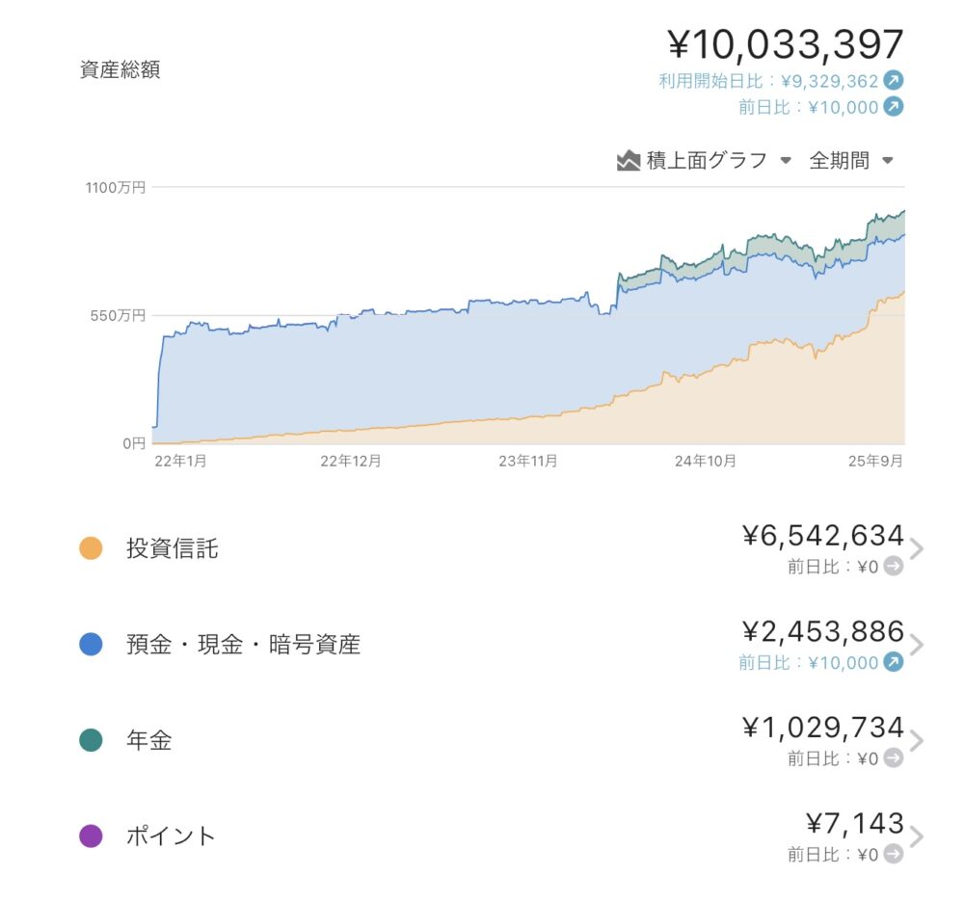
Task: Select the 年金 category label
Action: coord(148,741)
